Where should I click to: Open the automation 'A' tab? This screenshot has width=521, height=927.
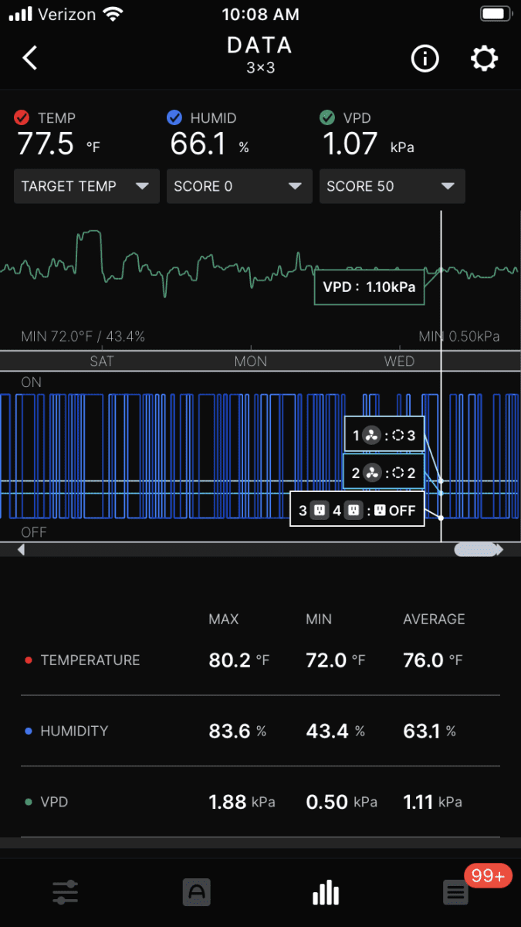195,893
